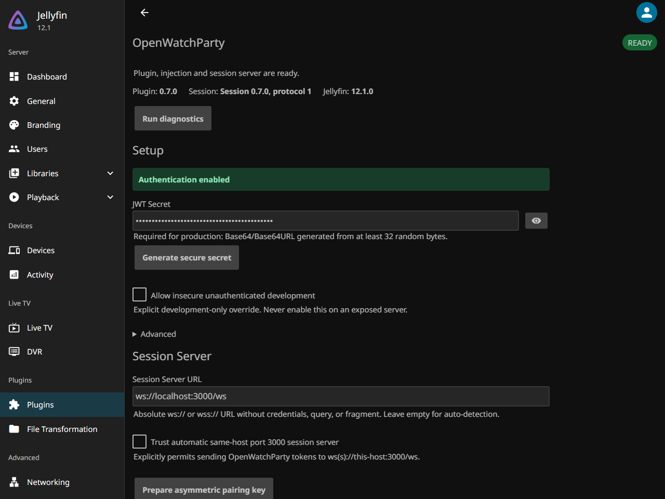Select the Activity menu item
This screenshot has width=665, height=499.
(62, 274)
